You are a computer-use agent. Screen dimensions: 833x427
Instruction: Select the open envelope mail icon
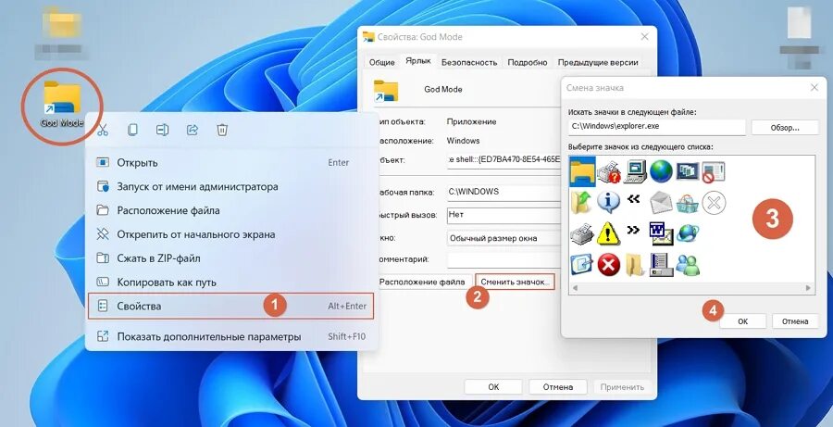pos(661,203)
